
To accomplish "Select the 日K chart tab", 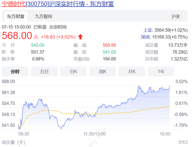I will [73, 71].
